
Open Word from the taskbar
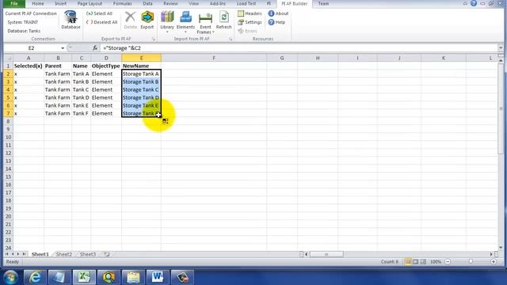tap(158, 277)
